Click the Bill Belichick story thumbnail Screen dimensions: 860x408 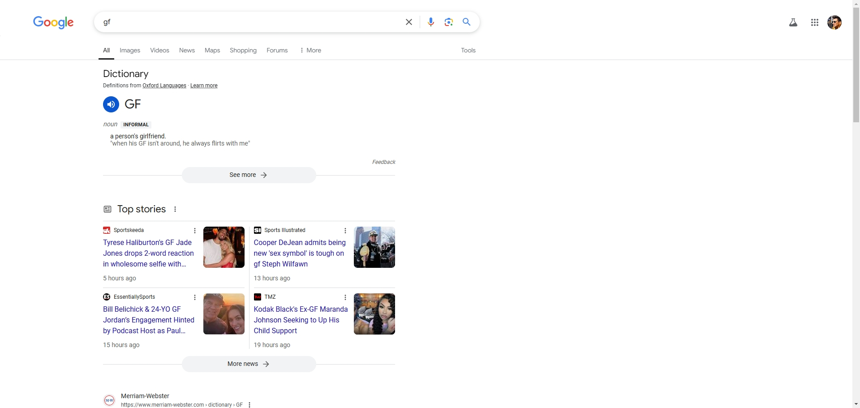(224, 314)
